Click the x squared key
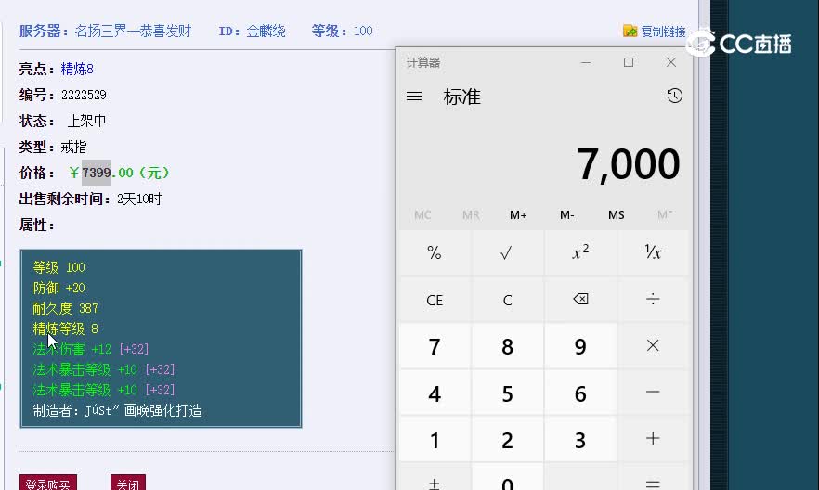 coord(580,253)
